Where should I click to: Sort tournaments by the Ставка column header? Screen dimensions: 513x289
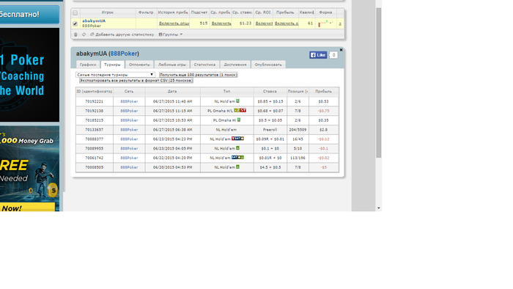(270, 92)
